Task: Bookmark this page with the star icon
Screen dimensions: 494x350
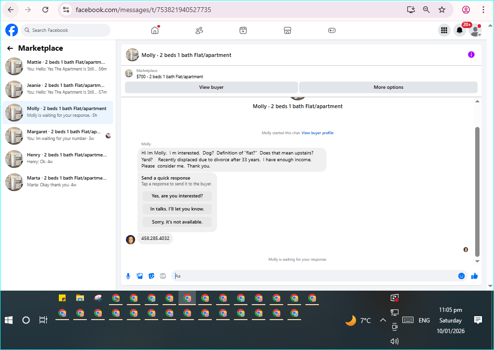Action: pyautogui.click(x=442, y=10)
